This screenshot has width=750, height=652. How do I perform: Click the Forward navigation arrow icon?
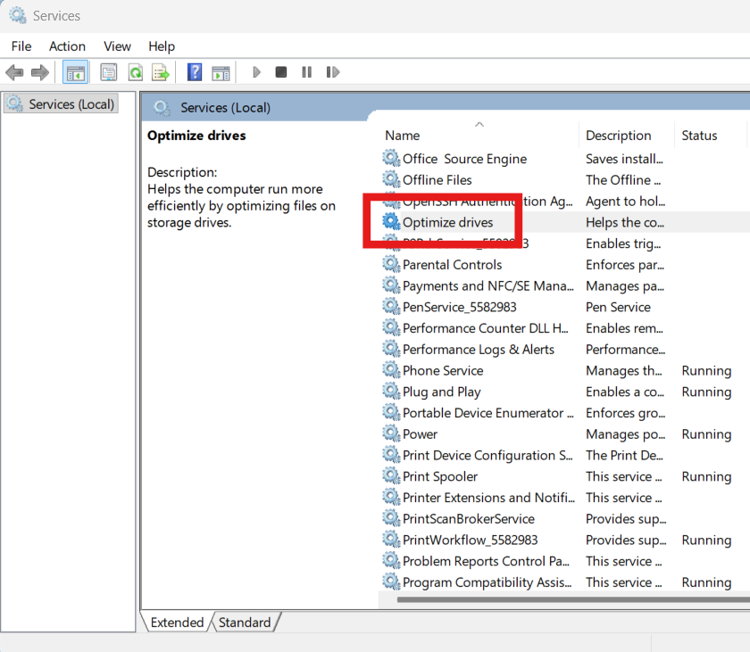click(39, 72)
